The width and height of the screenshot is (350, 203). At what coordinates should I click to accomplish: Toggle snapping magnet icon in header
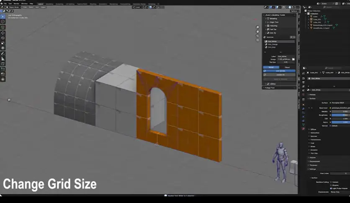pyautogui.click(x=150, y=7)
